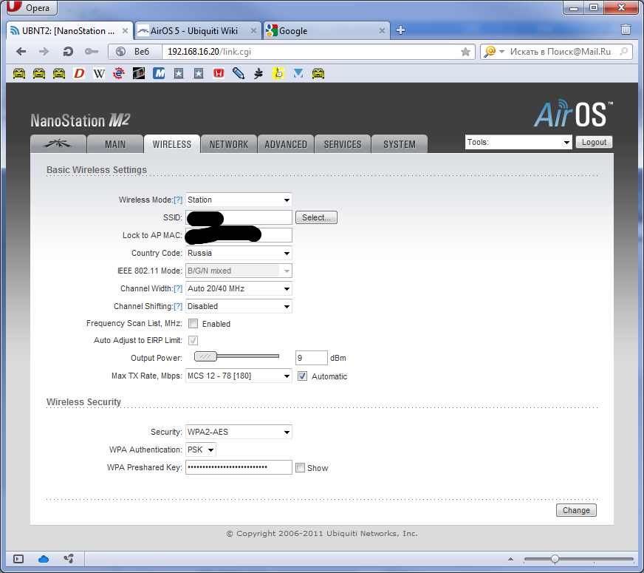Open the blue pencil bookmark

tap(239, 74)
